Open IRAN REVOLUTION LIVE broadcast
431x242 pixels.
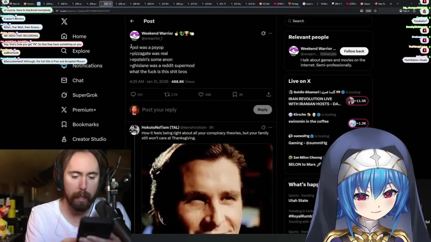pos(314,101)
